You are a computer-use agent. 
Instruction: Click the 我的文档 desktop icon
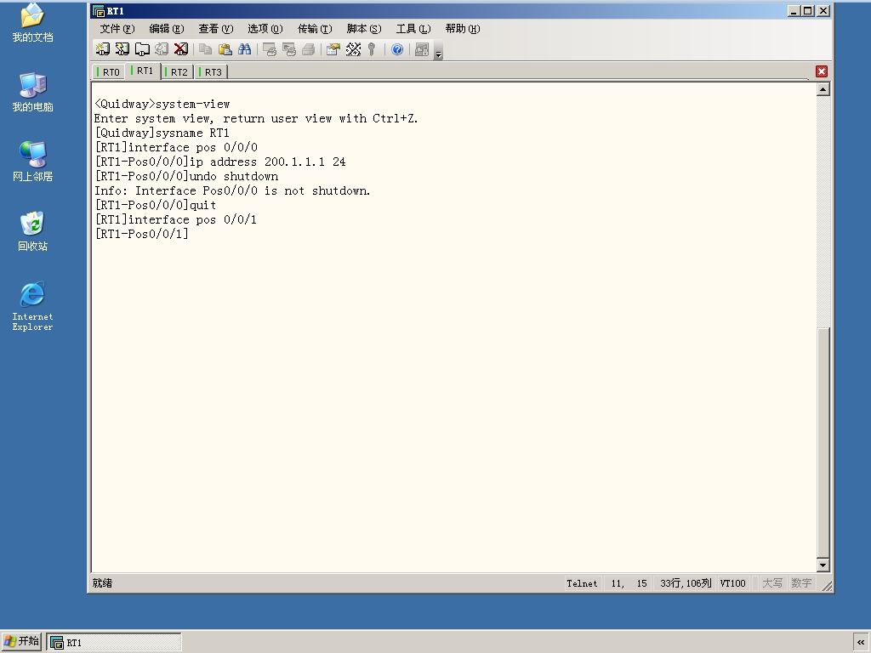32,22
